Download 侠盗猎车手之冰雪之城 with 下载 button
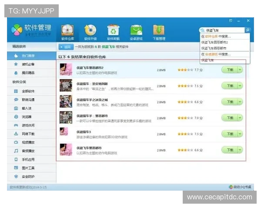261x208 pixels. click(x=230, y=102)
